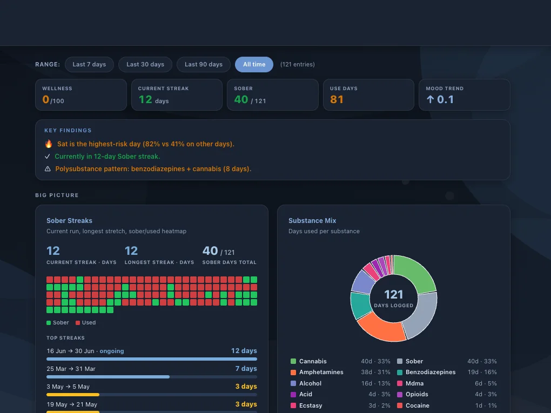Click the Sober legend square in Substance Mix
The width and height of the screenshot is (551, 413).
(400, 361)
